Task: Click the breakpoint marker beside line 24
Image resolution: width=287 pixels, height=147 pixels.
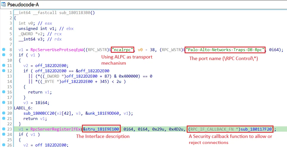Action: pyautogui.click(x=3, y=135)
